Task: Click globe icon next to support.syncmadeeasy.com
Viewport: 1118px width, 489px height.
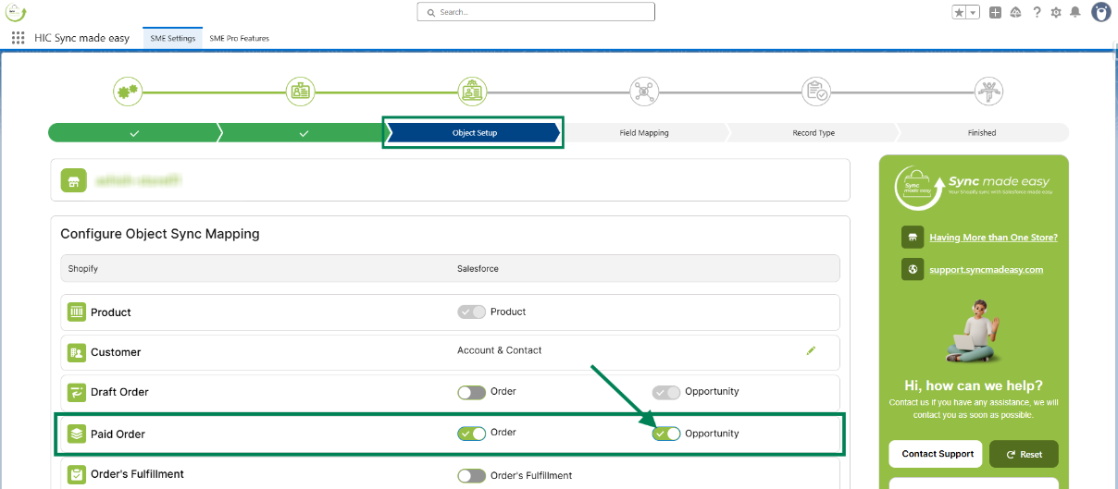Action: click(x=913, y=269)
